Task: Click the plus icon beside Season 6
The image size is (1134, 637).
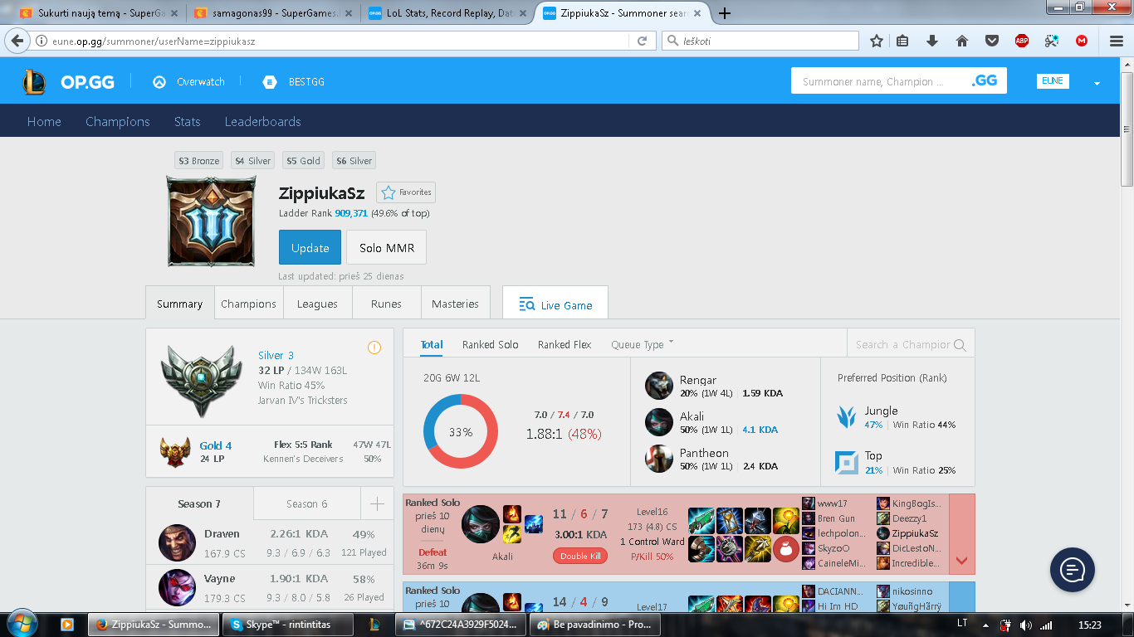Action: pos(377,503)
